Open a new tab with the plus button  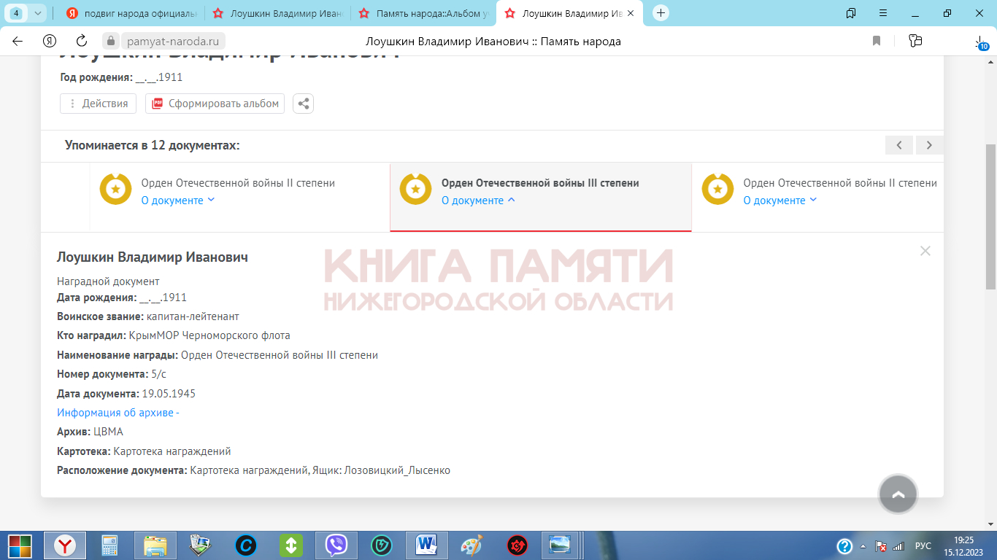(x=661, y=12)
